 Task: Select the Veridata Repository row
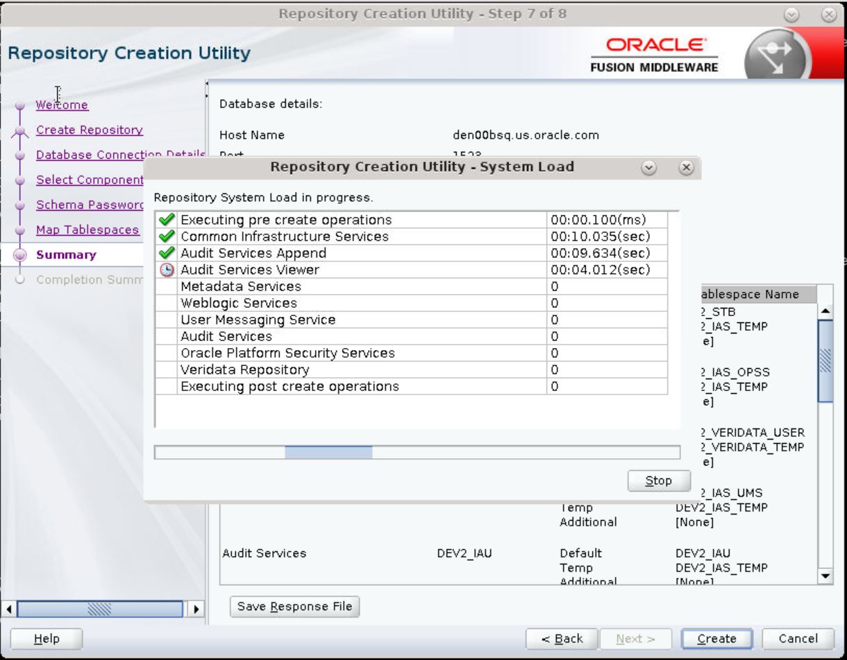(411, 370)
